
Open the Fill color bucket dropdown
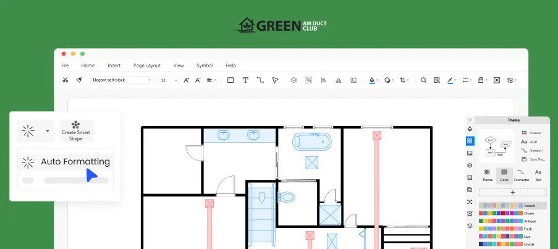click(373, 80)
